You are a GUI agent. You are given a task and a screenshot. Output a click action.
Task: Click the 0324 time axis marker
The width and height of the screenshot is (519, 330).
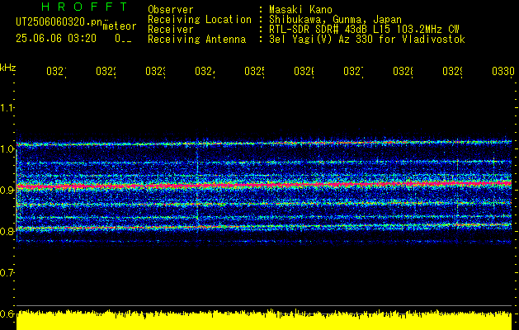click(x=205, y=71)
